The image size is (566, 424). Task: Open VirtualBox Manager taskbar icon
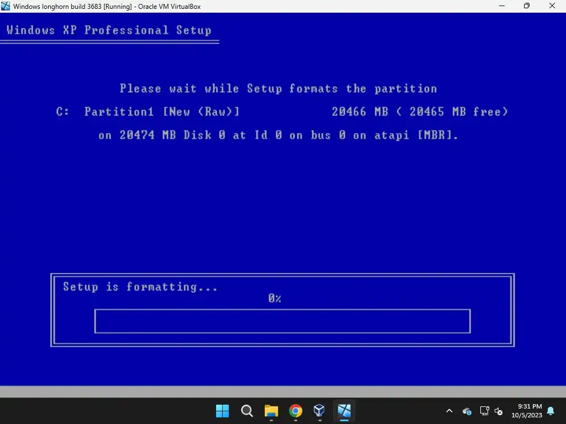(x=319, y=411)
